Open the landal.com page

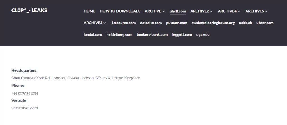93,35
